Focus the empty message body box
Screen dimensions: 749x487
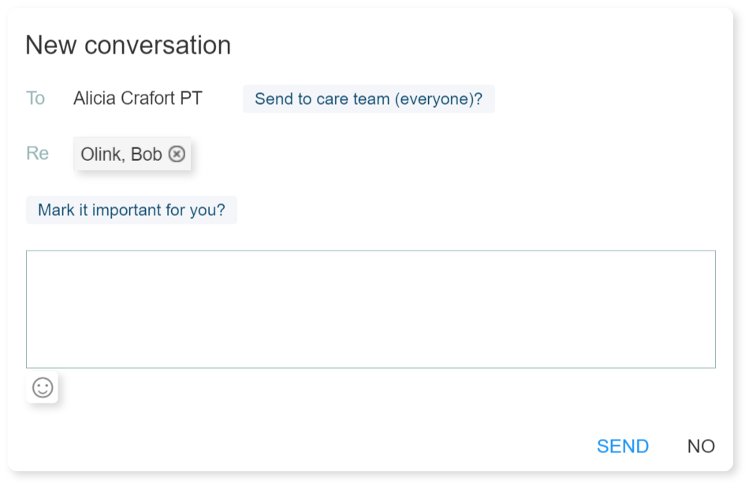pos(371,309)
